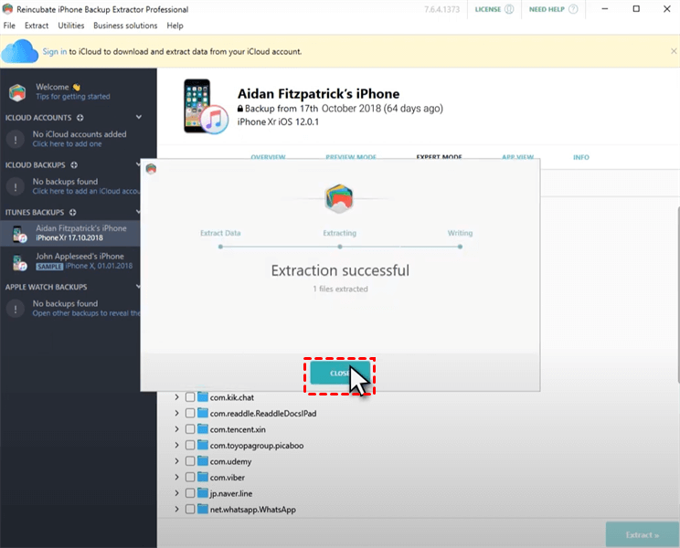Check the com.viber checkbox
Screen dimensions: 680x548
(x=190, y=477)
